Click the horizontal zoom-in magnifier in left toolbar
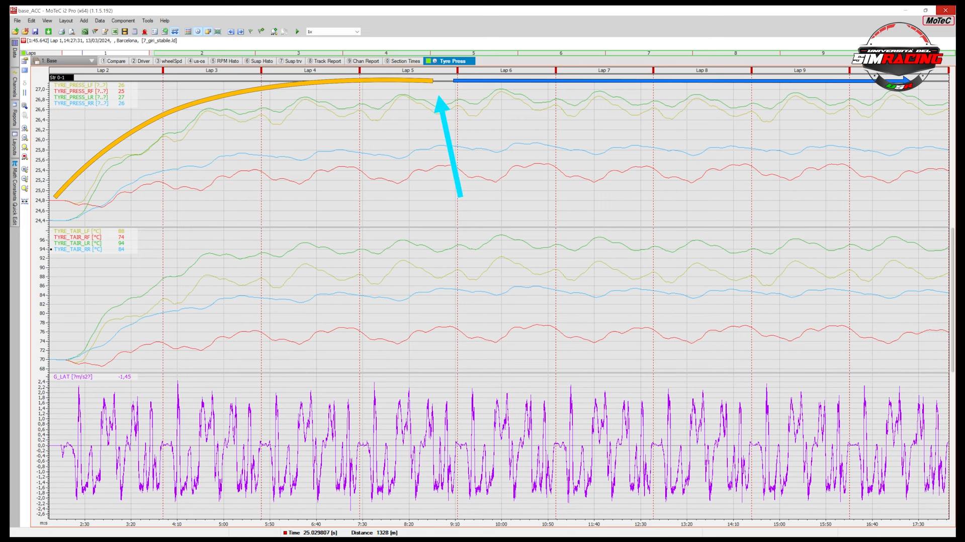This screenshot has height=542, width=965. (x=25, y=129)
